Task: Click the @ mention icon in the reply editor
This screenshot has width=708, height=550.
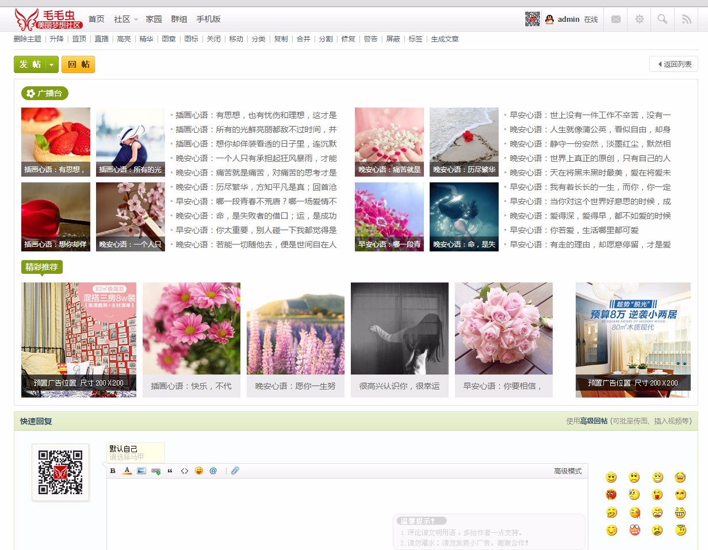Action: tap(213, 471)
